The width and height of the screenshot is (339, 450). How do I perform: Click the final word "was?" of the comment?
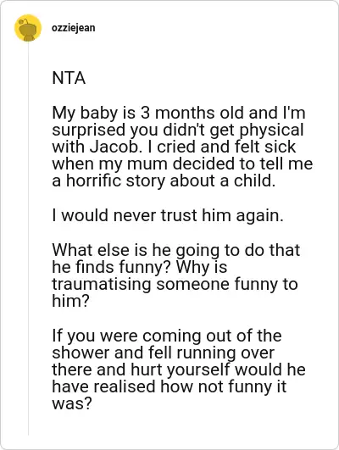72,403
